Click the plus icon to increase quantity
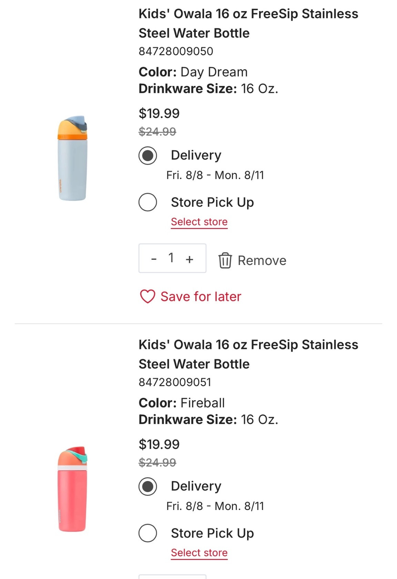This screenshot has width=397, height=579. pos(190,258)
